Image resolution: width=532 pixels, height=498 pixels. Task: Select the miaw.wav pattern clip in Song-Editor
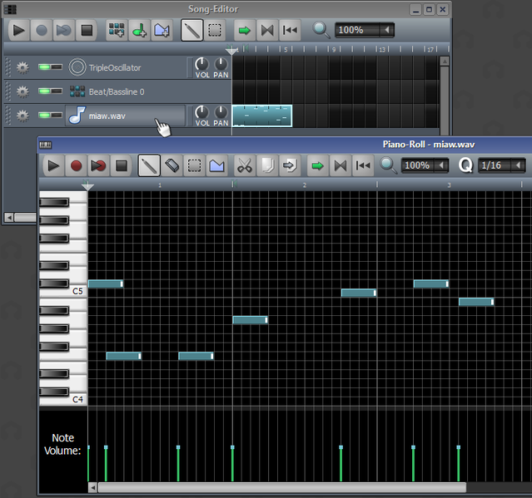click(262, 116)
